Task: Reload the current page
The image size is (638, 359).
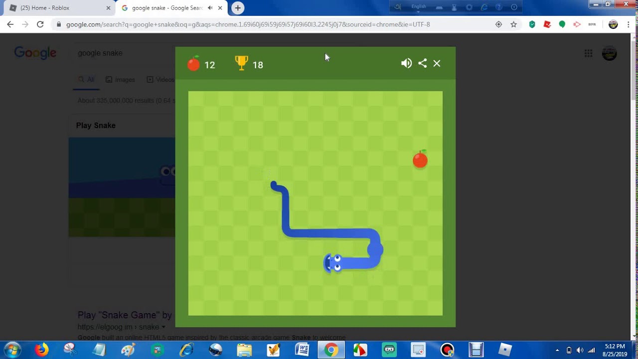Action: tap(40, 24)
